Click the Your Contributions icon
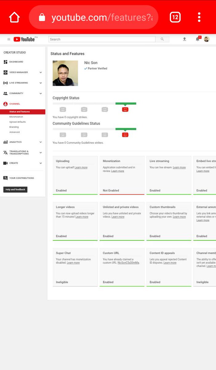Screen dimensions: 216x370 click(6, 178)
